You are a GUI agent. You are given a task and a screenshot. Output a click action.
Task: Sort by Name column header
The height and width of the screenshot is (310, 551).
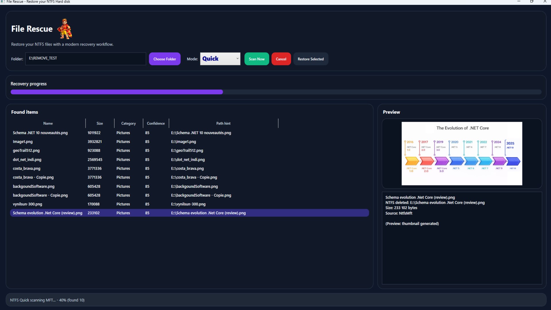coord(48,123)
